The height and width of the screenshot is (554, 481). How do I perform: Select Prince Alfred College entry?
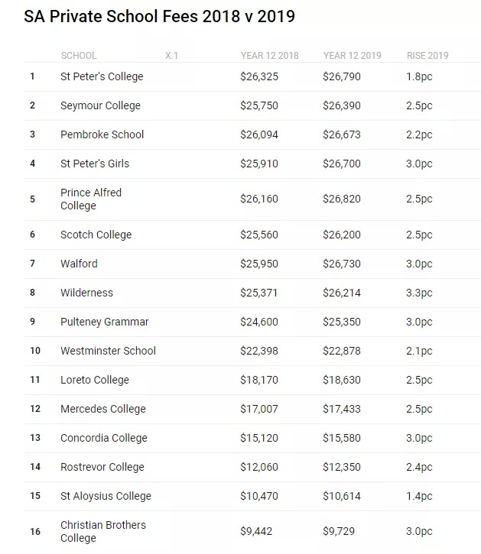(91, 199)
